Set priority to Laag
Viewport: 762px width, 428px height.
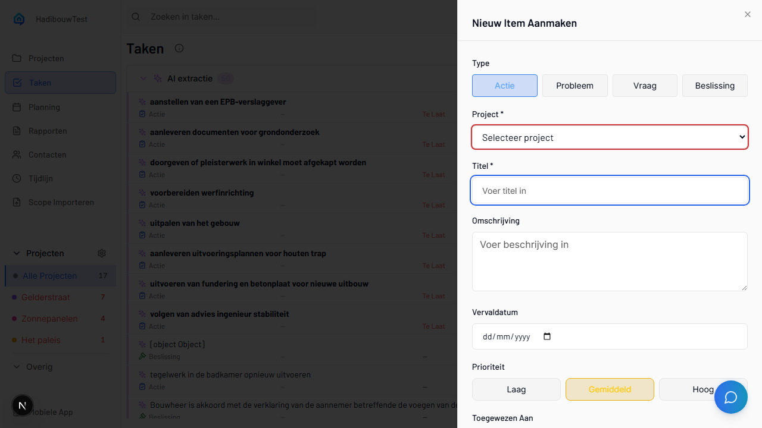pos(516,389)
